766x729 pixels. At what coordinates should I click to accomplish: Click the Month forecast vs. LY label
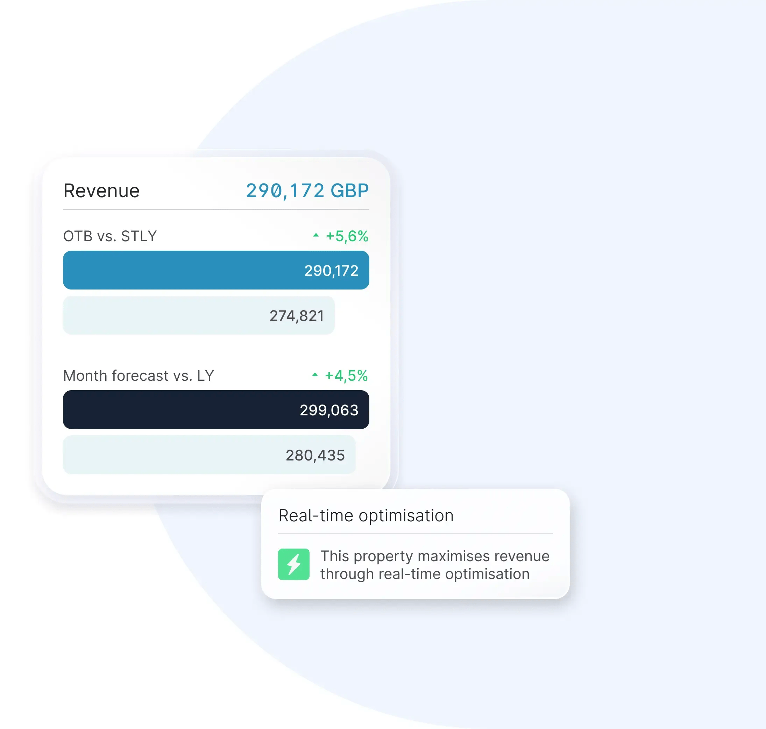(x=139, y=376)
